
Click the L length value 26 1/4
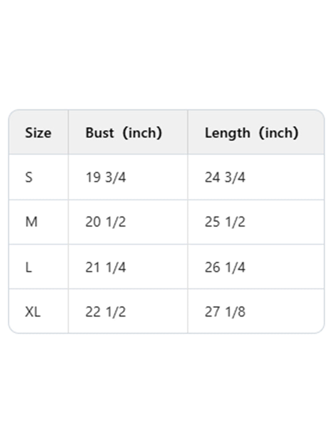(225, 267)
